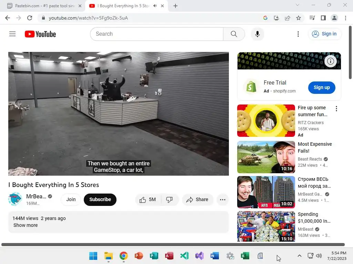The image size is (353, 264).
Task: Show hidden system tray icons
Action: tap(300, 256)
